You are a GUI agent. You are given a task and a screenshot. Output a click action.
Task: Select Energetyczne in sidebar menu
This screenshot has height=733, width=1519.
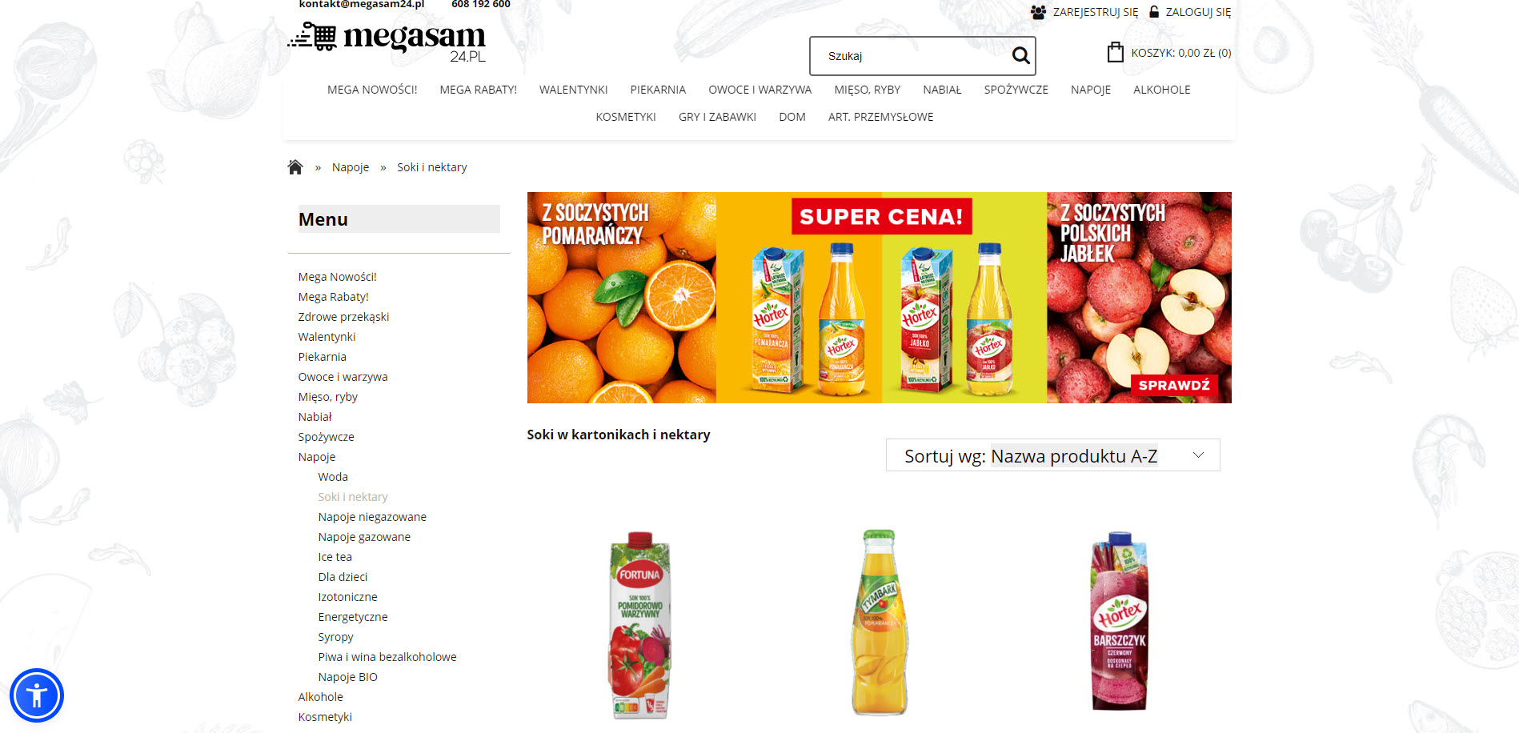(353, 617)
